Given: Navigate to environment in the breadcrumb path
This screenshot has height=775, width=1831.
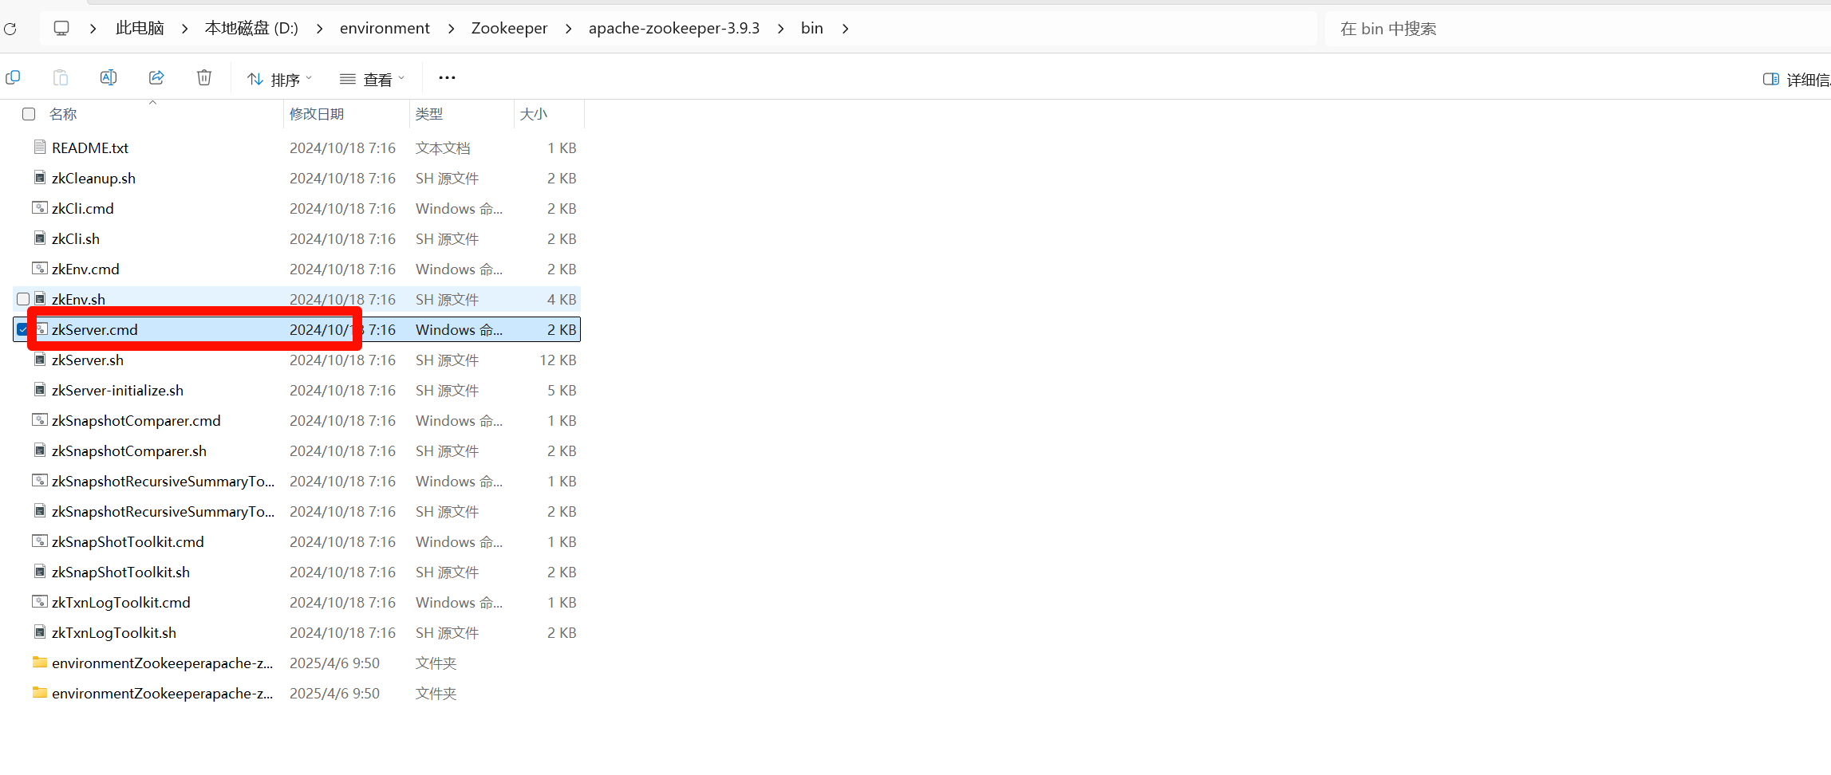Looking at the screenshot, I should pos(385,29).
